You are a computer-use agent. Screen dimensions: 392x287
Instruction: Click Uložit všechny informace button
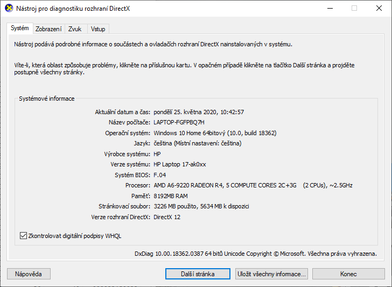pyautogui.click(x=272, y=274)
